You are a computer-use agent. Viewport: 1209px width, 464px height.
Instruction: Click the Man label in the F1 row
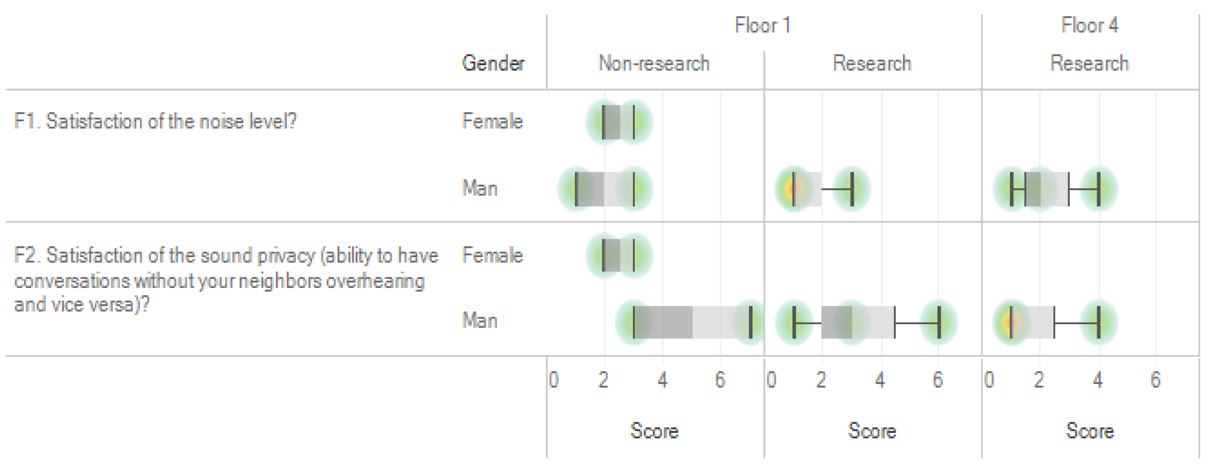click(x=480, y=188)
